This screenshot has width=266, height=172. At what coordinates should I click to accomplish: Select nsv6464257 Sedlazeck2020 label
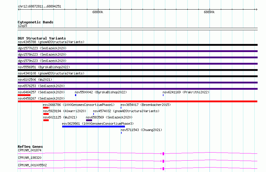point(41,92)
